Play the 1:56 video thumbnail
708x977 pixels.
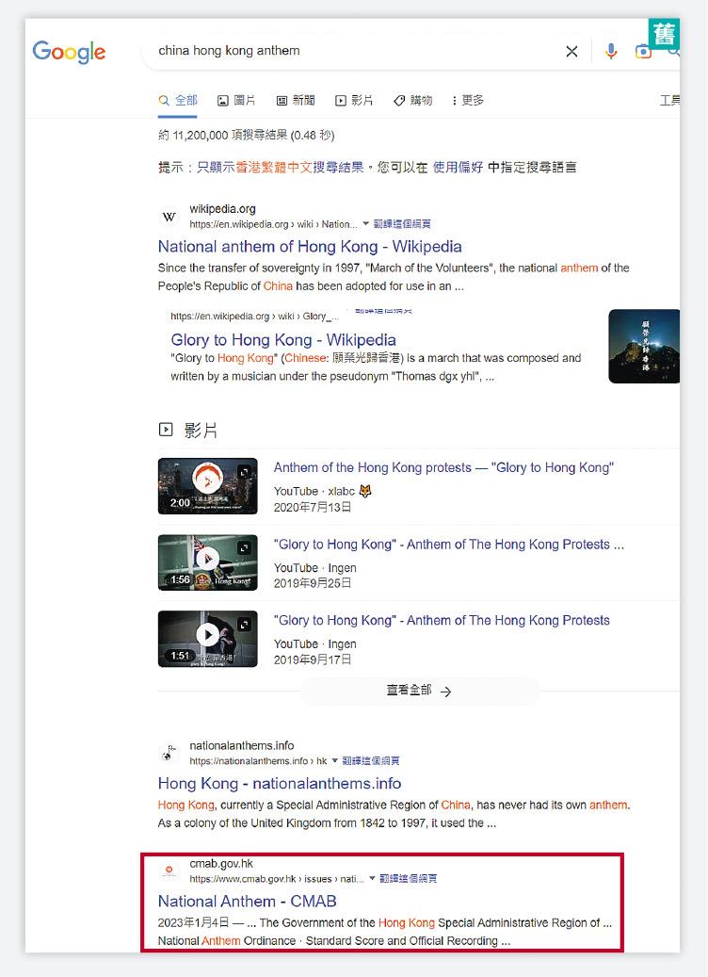click(x=207, y=562)
